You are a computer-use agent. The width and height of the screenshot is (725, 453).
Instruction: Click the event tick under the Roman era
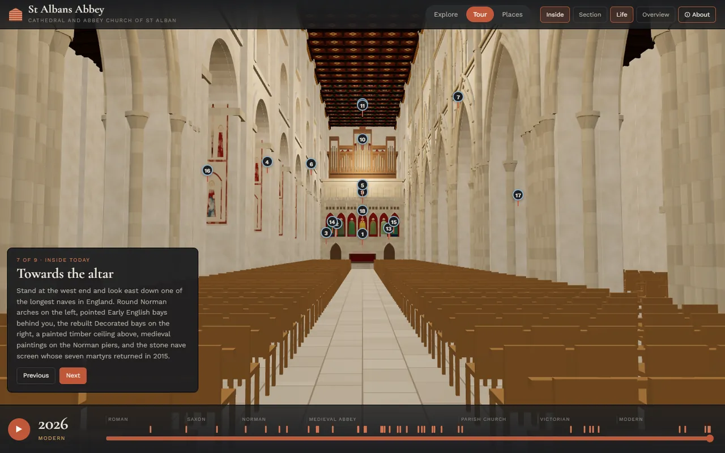[150, 429]
